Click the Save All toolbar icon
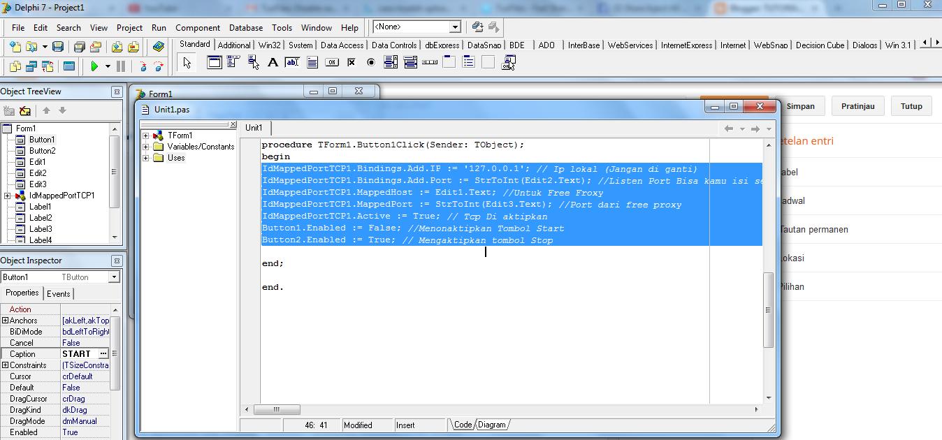 80,47
